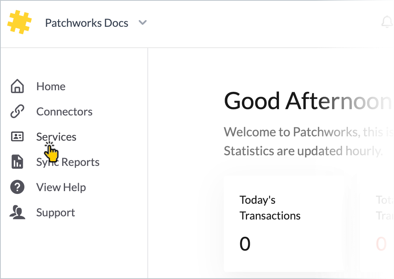
Task: Click the View Help link
Action: 61,187
